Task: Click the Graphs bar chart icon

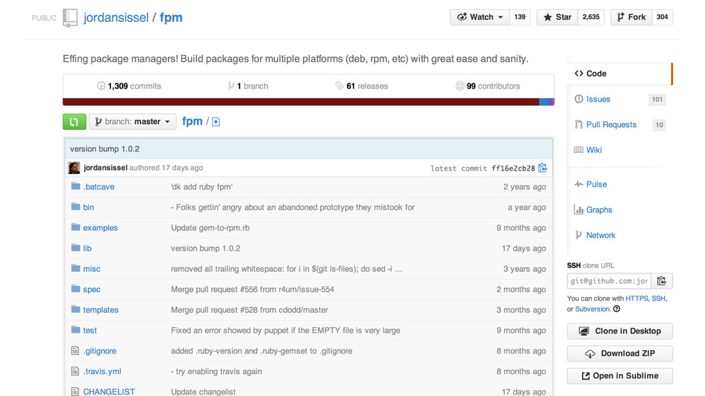Action: click(578, 210)
